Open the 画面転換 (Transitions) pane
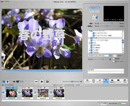The width and height of the screenshot is (130, 106). coord(112,81)
